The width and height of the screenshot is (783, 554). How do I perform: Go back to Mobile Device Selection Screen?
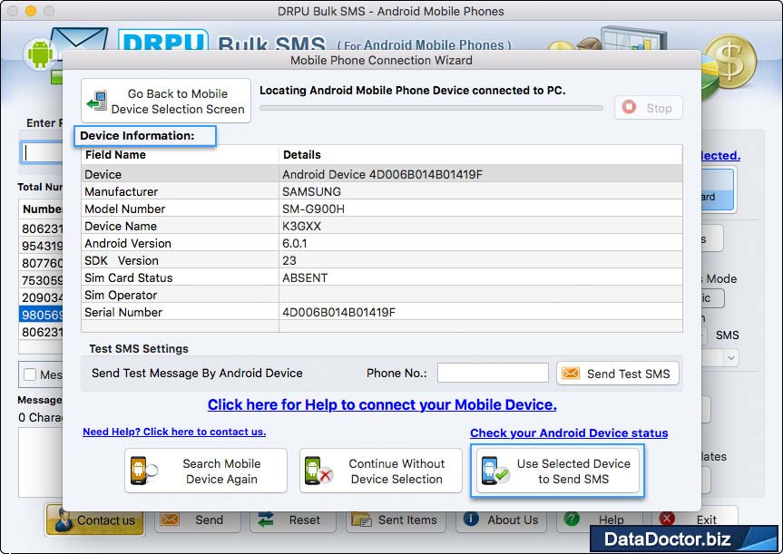pyautogui.click(x=166, y=101)
